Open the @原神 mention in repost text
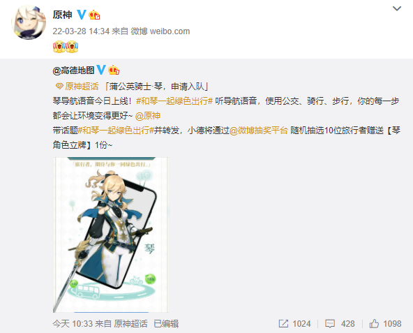 coord(148,116)
